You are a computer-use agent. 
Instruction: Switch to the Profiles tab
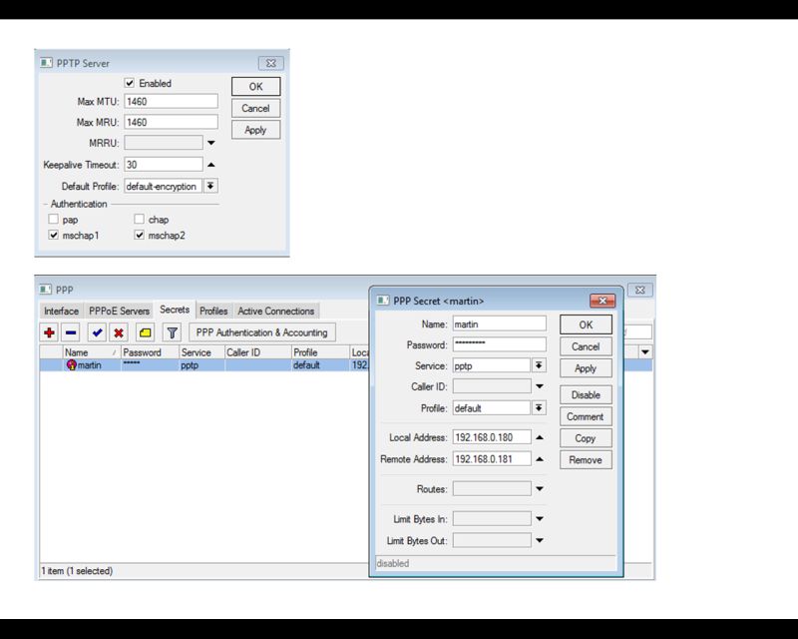pyautogui.click(x=213, y=311)
